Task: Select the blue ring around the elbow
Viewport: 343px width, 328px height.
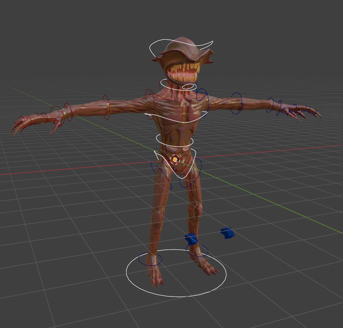Action: point(237,103)
